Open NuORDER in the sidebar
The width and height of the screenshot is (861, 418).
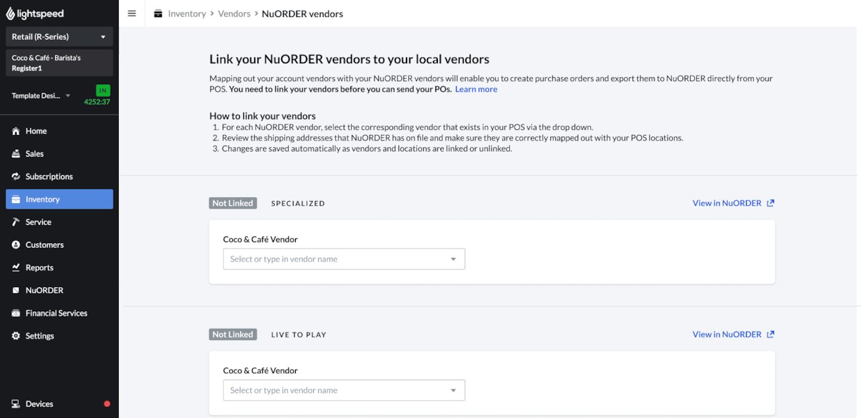(x=59, y=290)
